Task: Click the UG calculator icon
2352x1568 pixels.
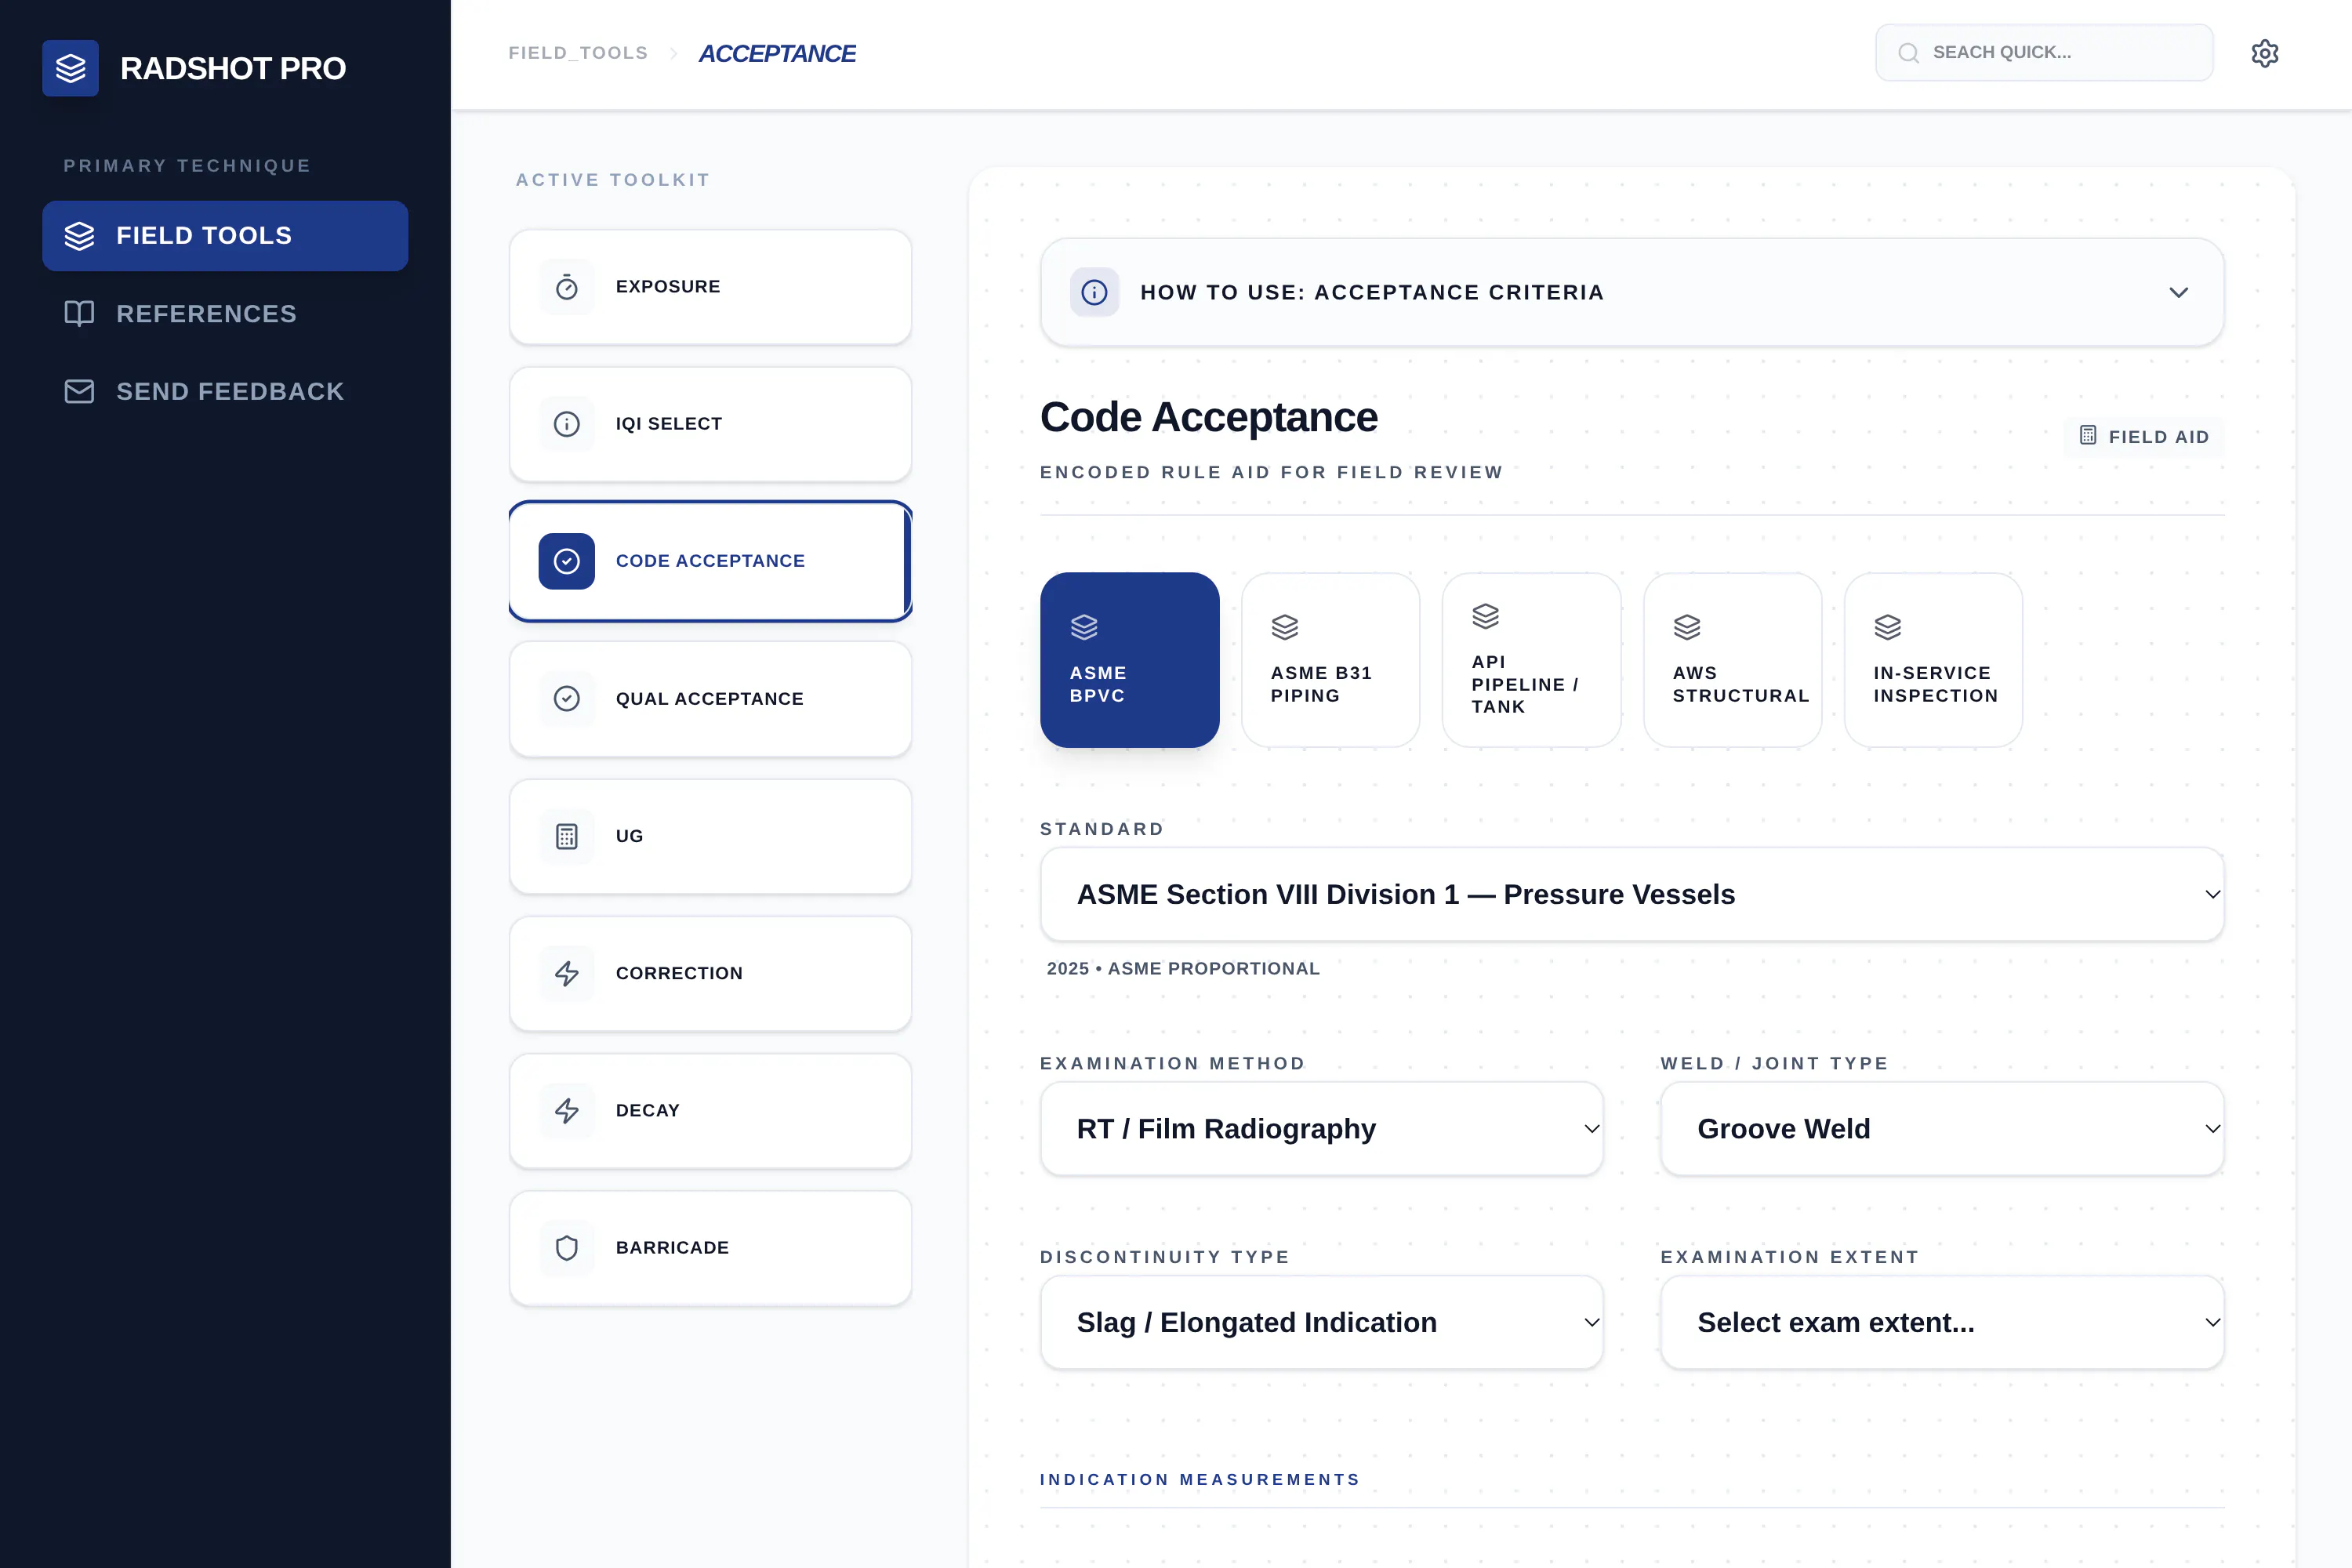Action: pyautogui.click(x=567, y=836)
